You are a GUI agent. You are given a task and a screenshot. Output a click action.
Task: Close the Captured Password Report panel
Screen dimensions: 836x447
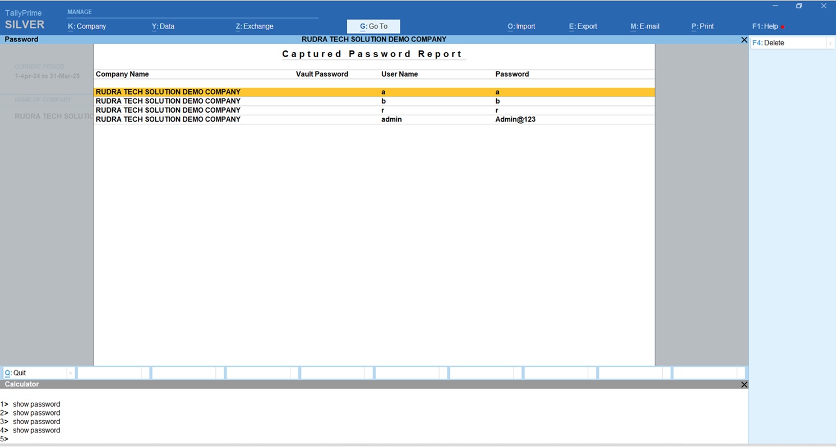click(x=744, y=40)
